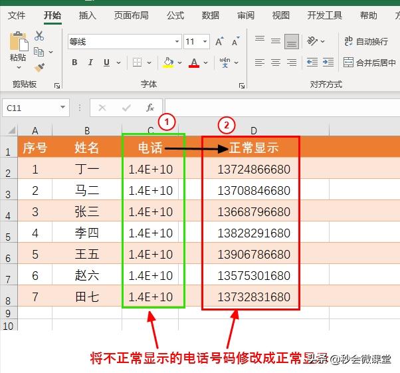The image size is (400, 373).
Task: Select the 正常显示 header cell
Action: (x=254, y=147)
